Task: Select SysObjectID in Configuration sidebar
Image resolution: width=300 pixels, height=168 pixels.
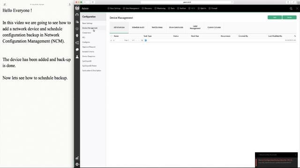Action: 87,61
